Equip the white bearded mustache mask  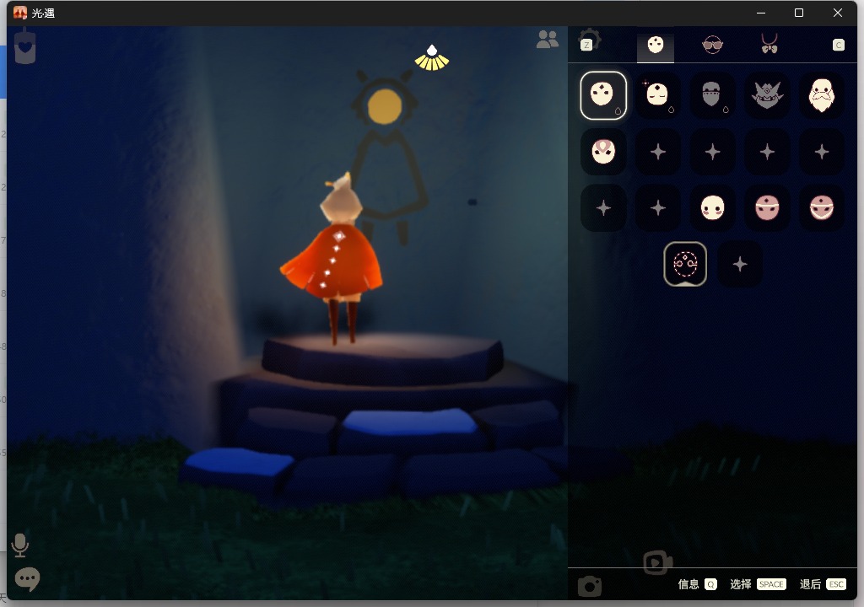click(822, 95)
